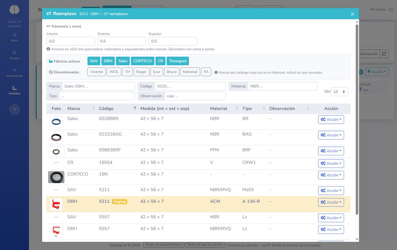Open external link icon beside búsqueda

pos(384,54)
